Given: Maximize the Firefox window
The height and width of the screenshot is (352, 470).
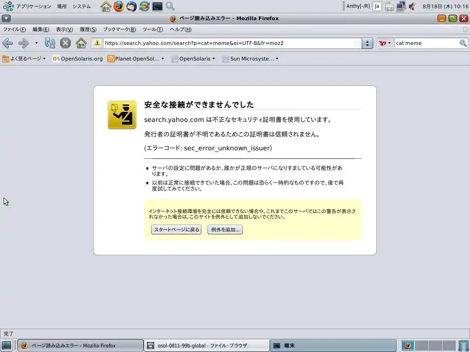Looking at the screenshot, I should coord(453,18).
